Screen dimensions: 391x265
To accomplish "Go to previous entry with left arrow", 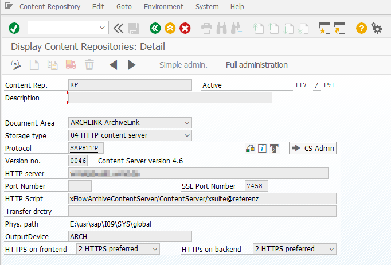I will pos(113,65).
